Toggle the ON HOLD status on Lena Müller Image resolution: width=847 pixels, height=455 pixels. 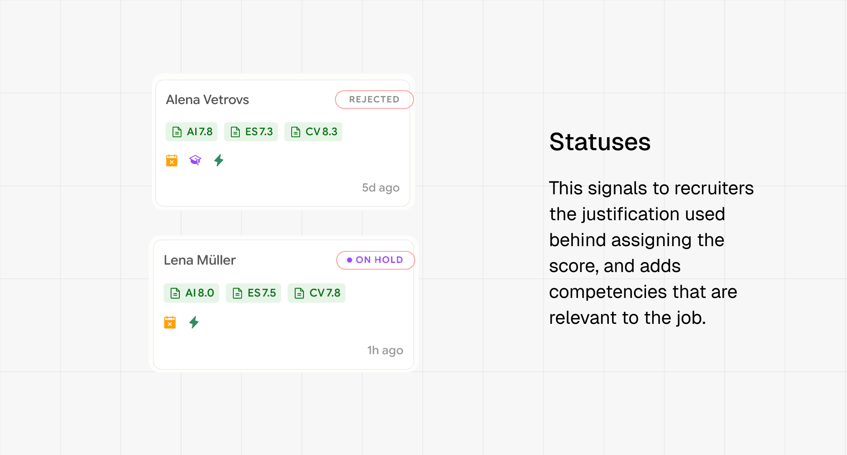(375, 260)
